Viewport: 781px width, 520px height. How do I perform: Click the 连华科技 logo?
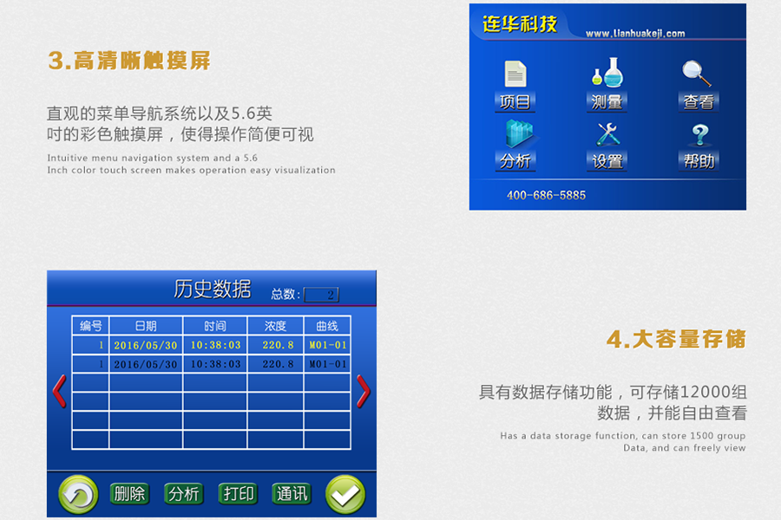(520, 23)
